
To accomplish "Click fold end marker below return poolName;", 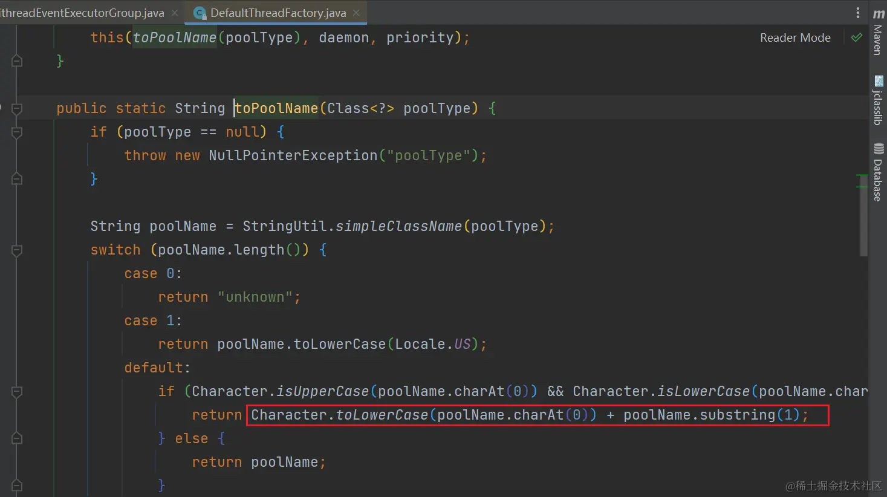I will (x=17, y=485).
